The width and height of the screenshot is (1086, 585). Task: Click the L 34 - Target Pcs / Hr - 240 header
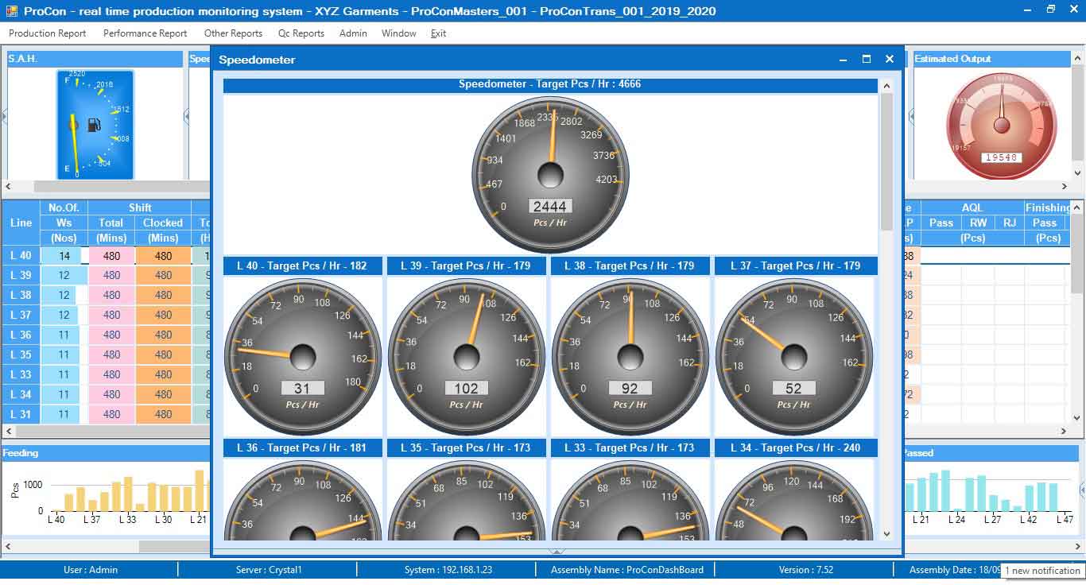pyautogui.click(x=795, y=447)
